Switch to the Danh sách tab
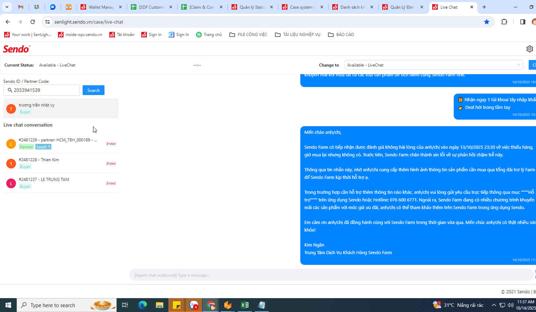This screenshot has width=536, height=312. [353, 7]
